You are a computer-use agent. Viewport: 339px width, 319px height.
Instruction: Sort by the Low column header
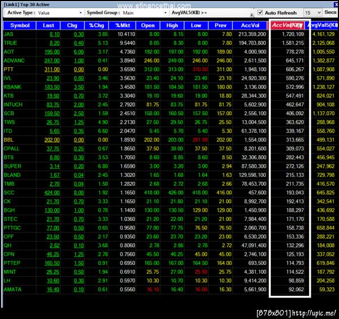coord(196,25)
